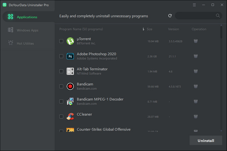Click trash icon for Bandicam
The image size is (227, 151).
pyautogui.click(x=196, y=86)
